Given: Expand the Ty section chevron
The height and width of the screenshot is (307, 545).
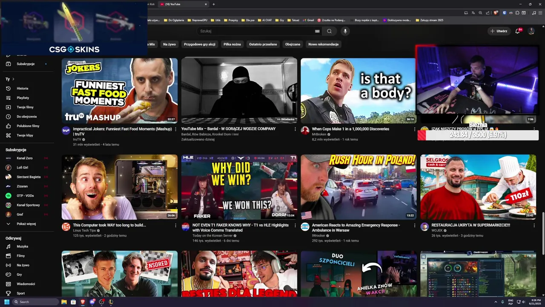Looking at the screenshot, I should [13, 79].
